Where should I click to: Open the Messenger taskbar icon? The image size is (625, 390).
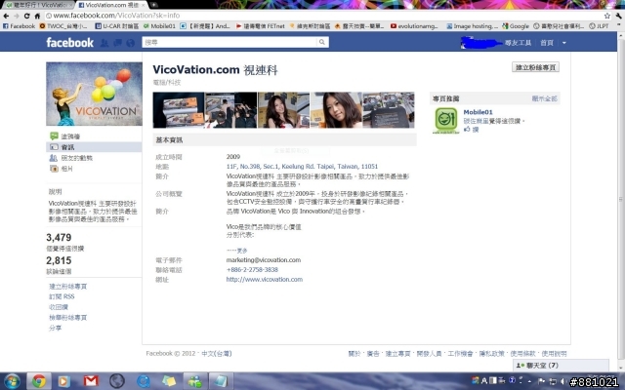(195, 381)
